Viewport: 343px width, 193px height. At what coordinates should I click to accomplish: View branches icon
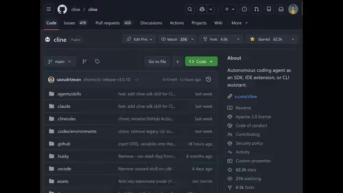pos(84,62)
